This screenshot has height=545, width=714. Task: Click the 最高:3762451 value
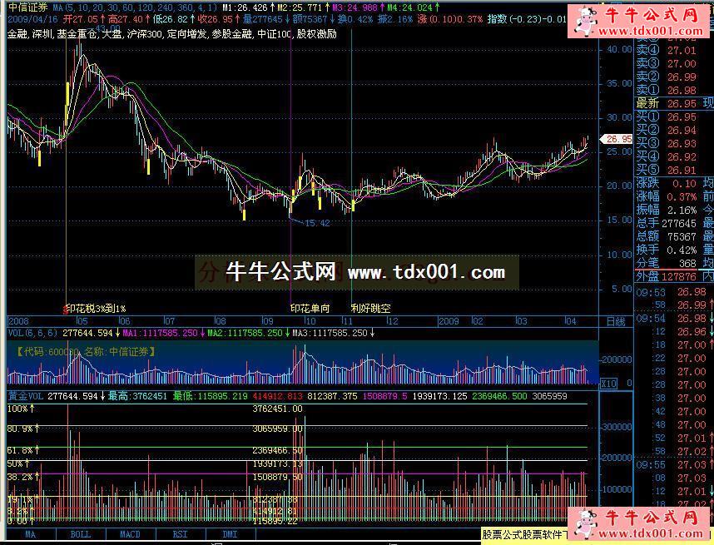(137, 396)
